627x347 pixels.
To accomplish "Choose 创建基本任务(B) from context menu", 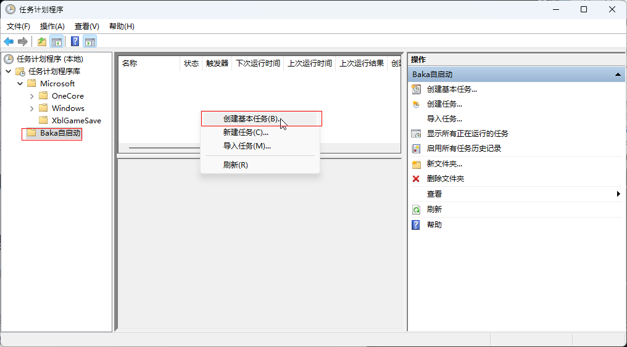I will [x=251, y=118].
